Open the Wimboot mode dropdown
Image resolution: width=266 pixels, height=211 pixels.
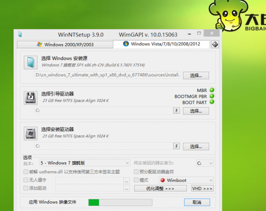pos(186,180)
